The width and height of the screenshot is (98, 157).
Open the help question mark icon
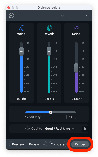coord(86,16)
